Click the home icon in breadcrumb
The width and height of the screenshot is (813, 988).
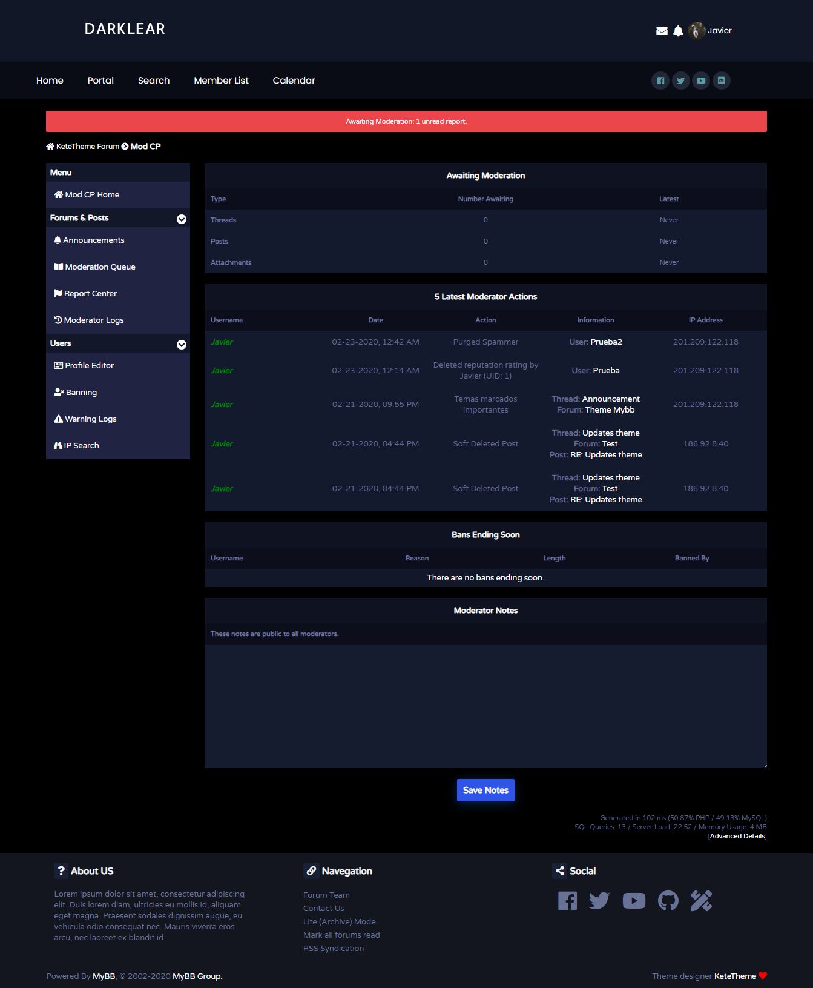pos(50,146)
